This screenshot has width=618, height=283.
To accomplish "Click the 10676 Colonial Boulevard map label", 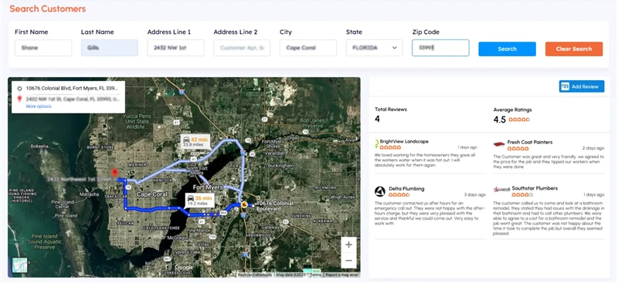I will pos(275,205).
